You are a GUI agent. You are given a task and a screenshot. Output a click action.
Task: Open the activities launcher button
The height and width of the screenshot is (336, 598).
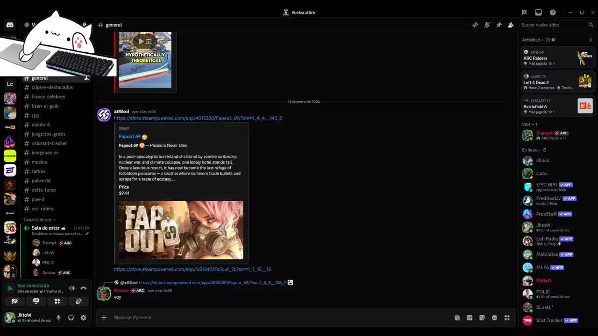pyautogui.click(x=57, y=301)
